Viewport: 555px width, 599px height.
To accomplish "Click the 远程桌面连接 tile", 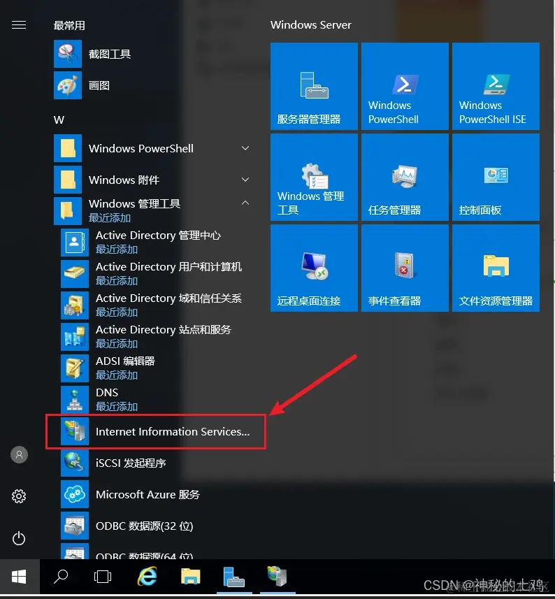I will (x=314, y=268).
